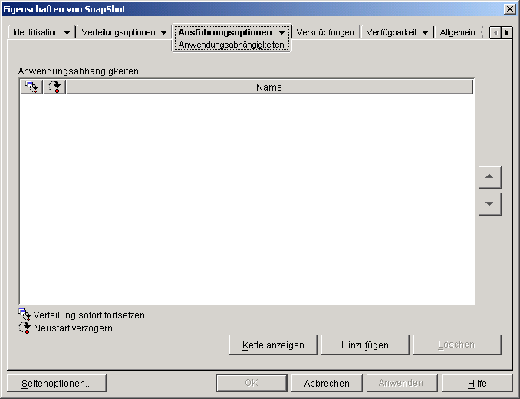Click Hinzufügen to add a dependency
Screen dimensions: 520x399
pos(365,345)
